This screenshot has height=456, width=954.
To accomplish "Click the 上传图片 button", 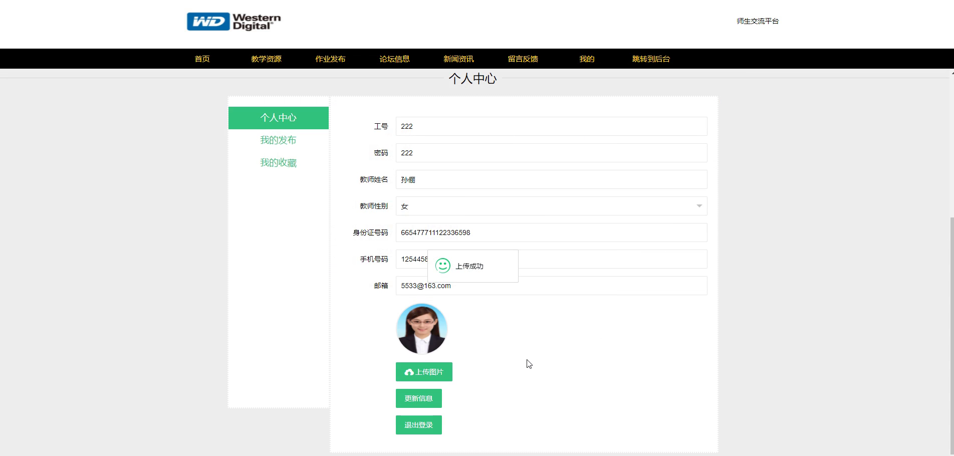I will coord(424,372).
